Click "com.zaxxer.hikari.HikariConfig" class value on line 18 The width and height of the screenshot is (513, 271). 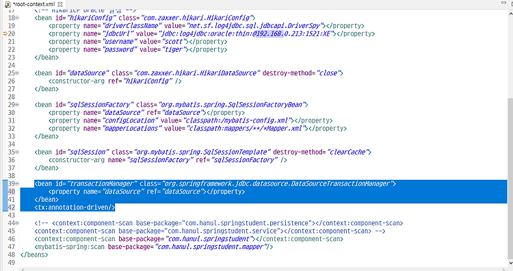pyautogui.click(x=197, y=18)
